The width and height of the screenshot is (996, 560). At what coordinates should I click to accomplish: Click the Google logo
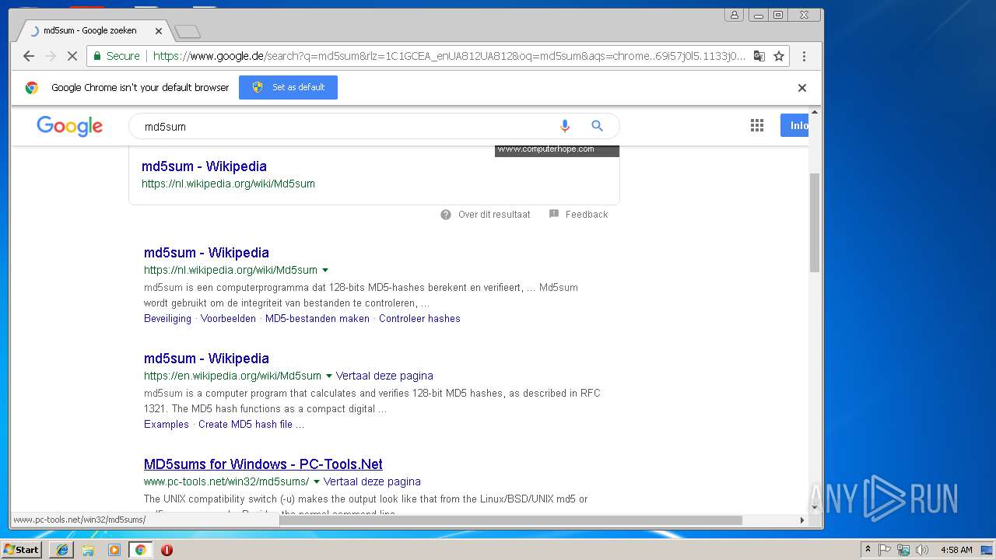(x=69, y=126)
